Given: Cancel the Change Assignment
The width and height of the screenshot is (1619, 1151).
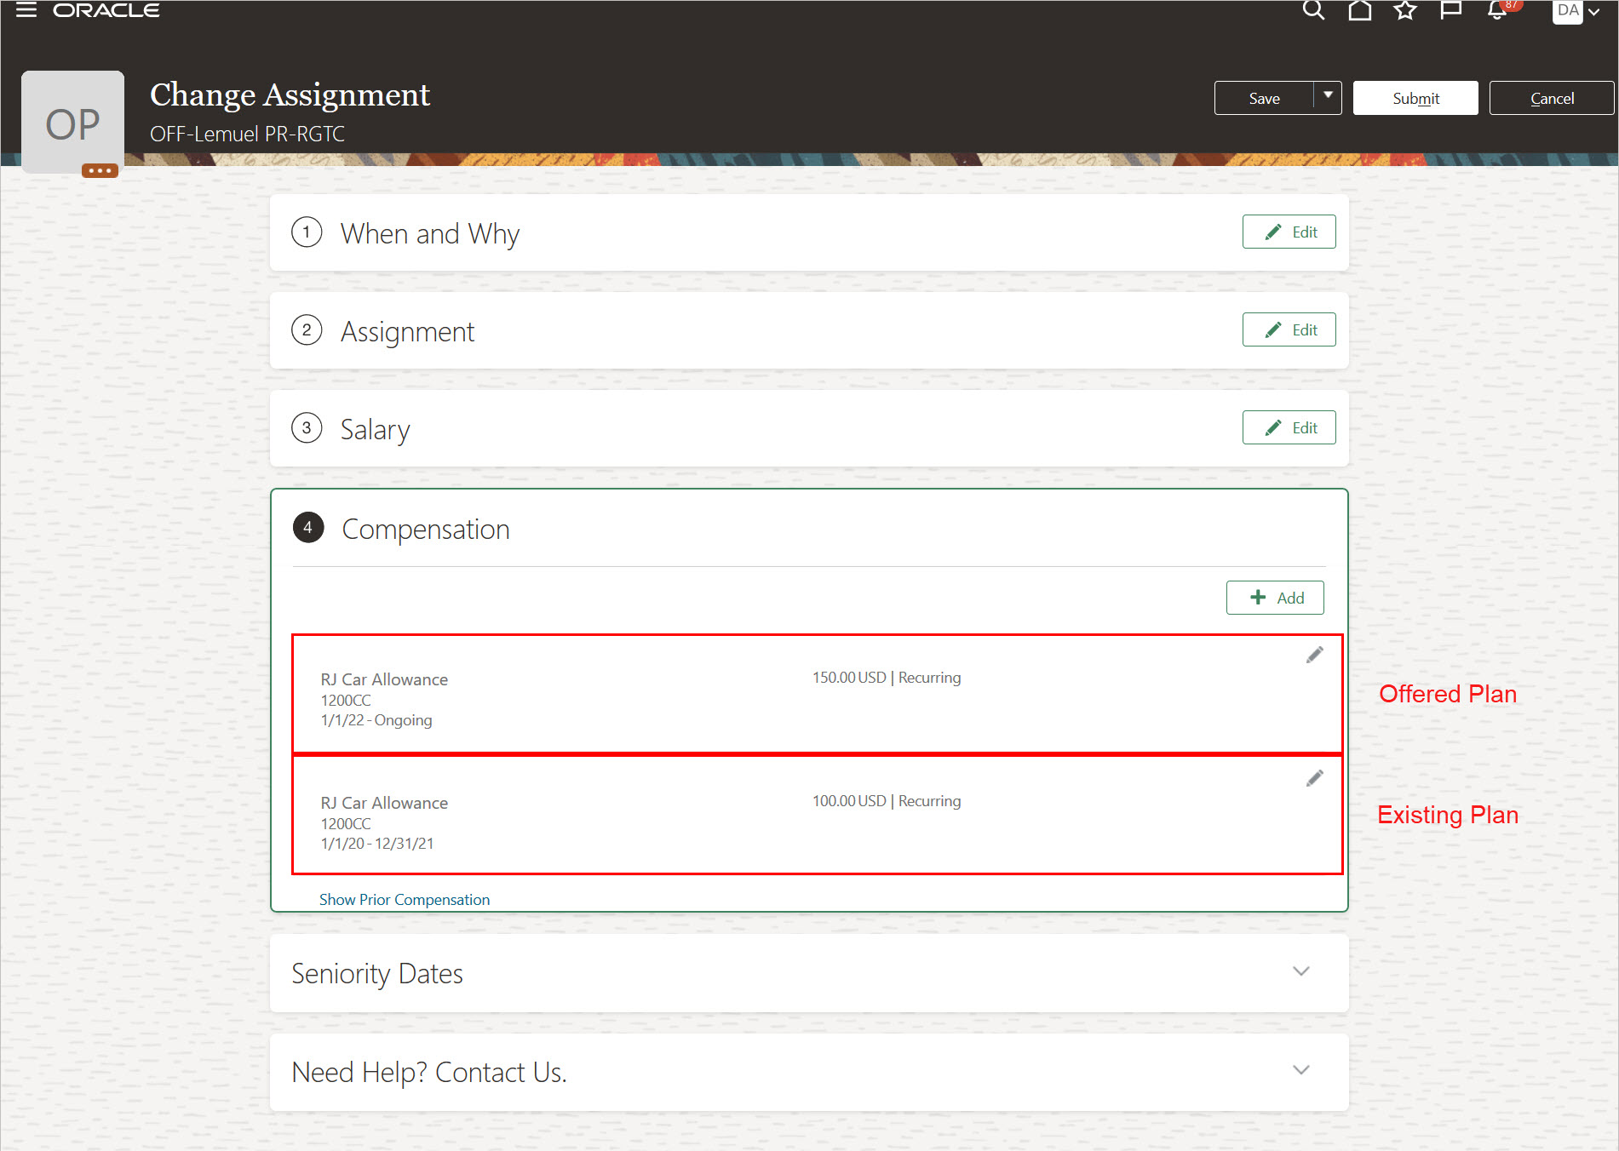Looking at the screenshot, I should tap(1552, 98).
